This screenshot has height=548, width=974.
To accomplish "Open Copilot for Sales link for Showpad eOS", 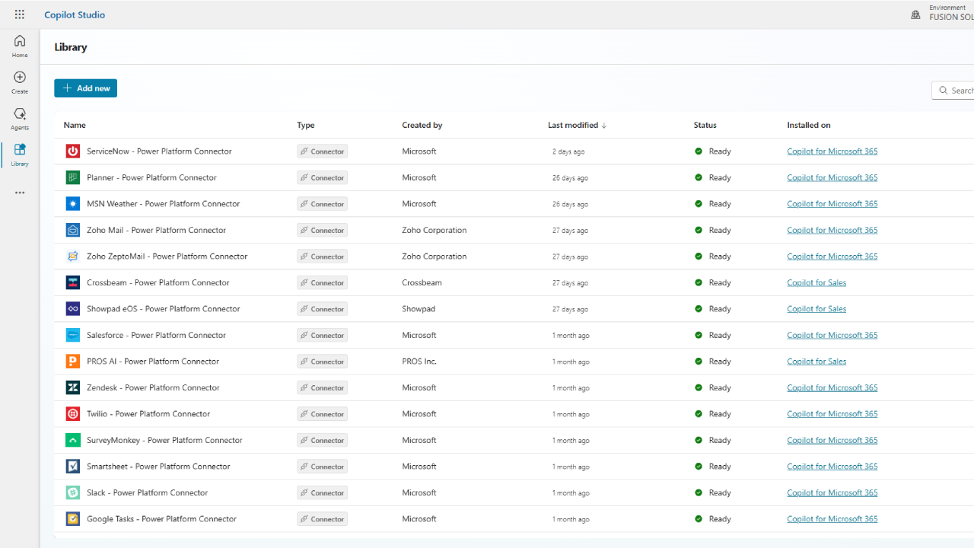I will tap(816, 309).
